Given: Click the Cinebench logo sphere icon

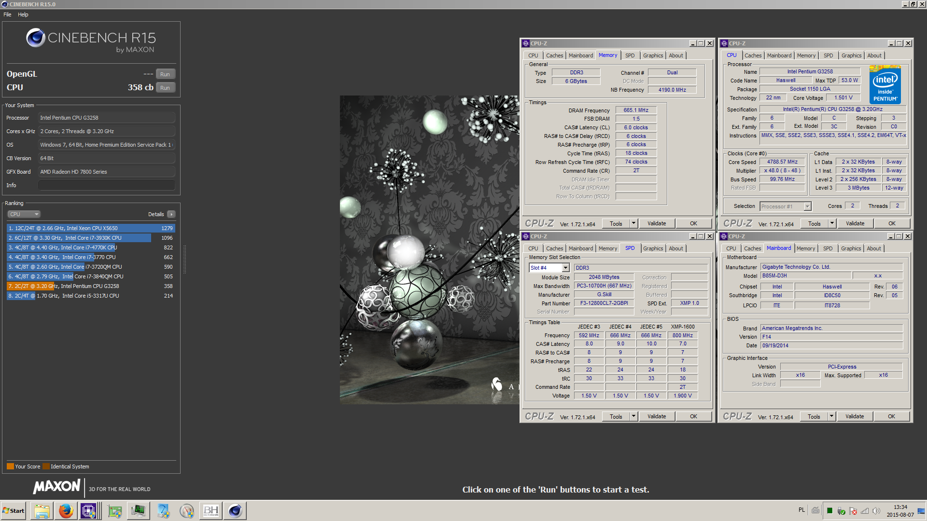Looking at the screenshot, I should click(x=36, y=38).
